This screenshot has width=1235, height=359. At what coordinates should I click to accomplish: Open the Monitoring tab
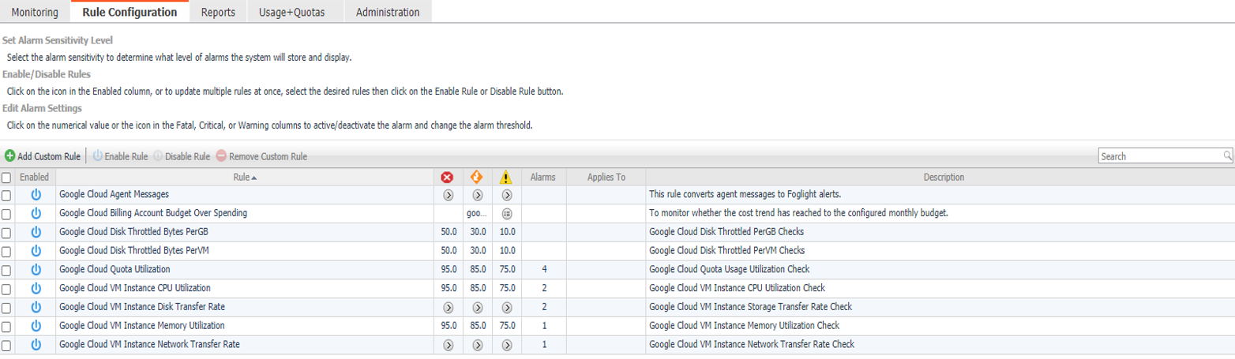35,12
